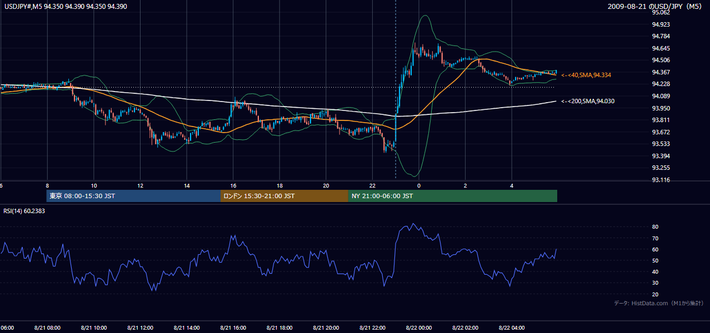
Task: Click price axis value 93.950
Action: point(661,108)
